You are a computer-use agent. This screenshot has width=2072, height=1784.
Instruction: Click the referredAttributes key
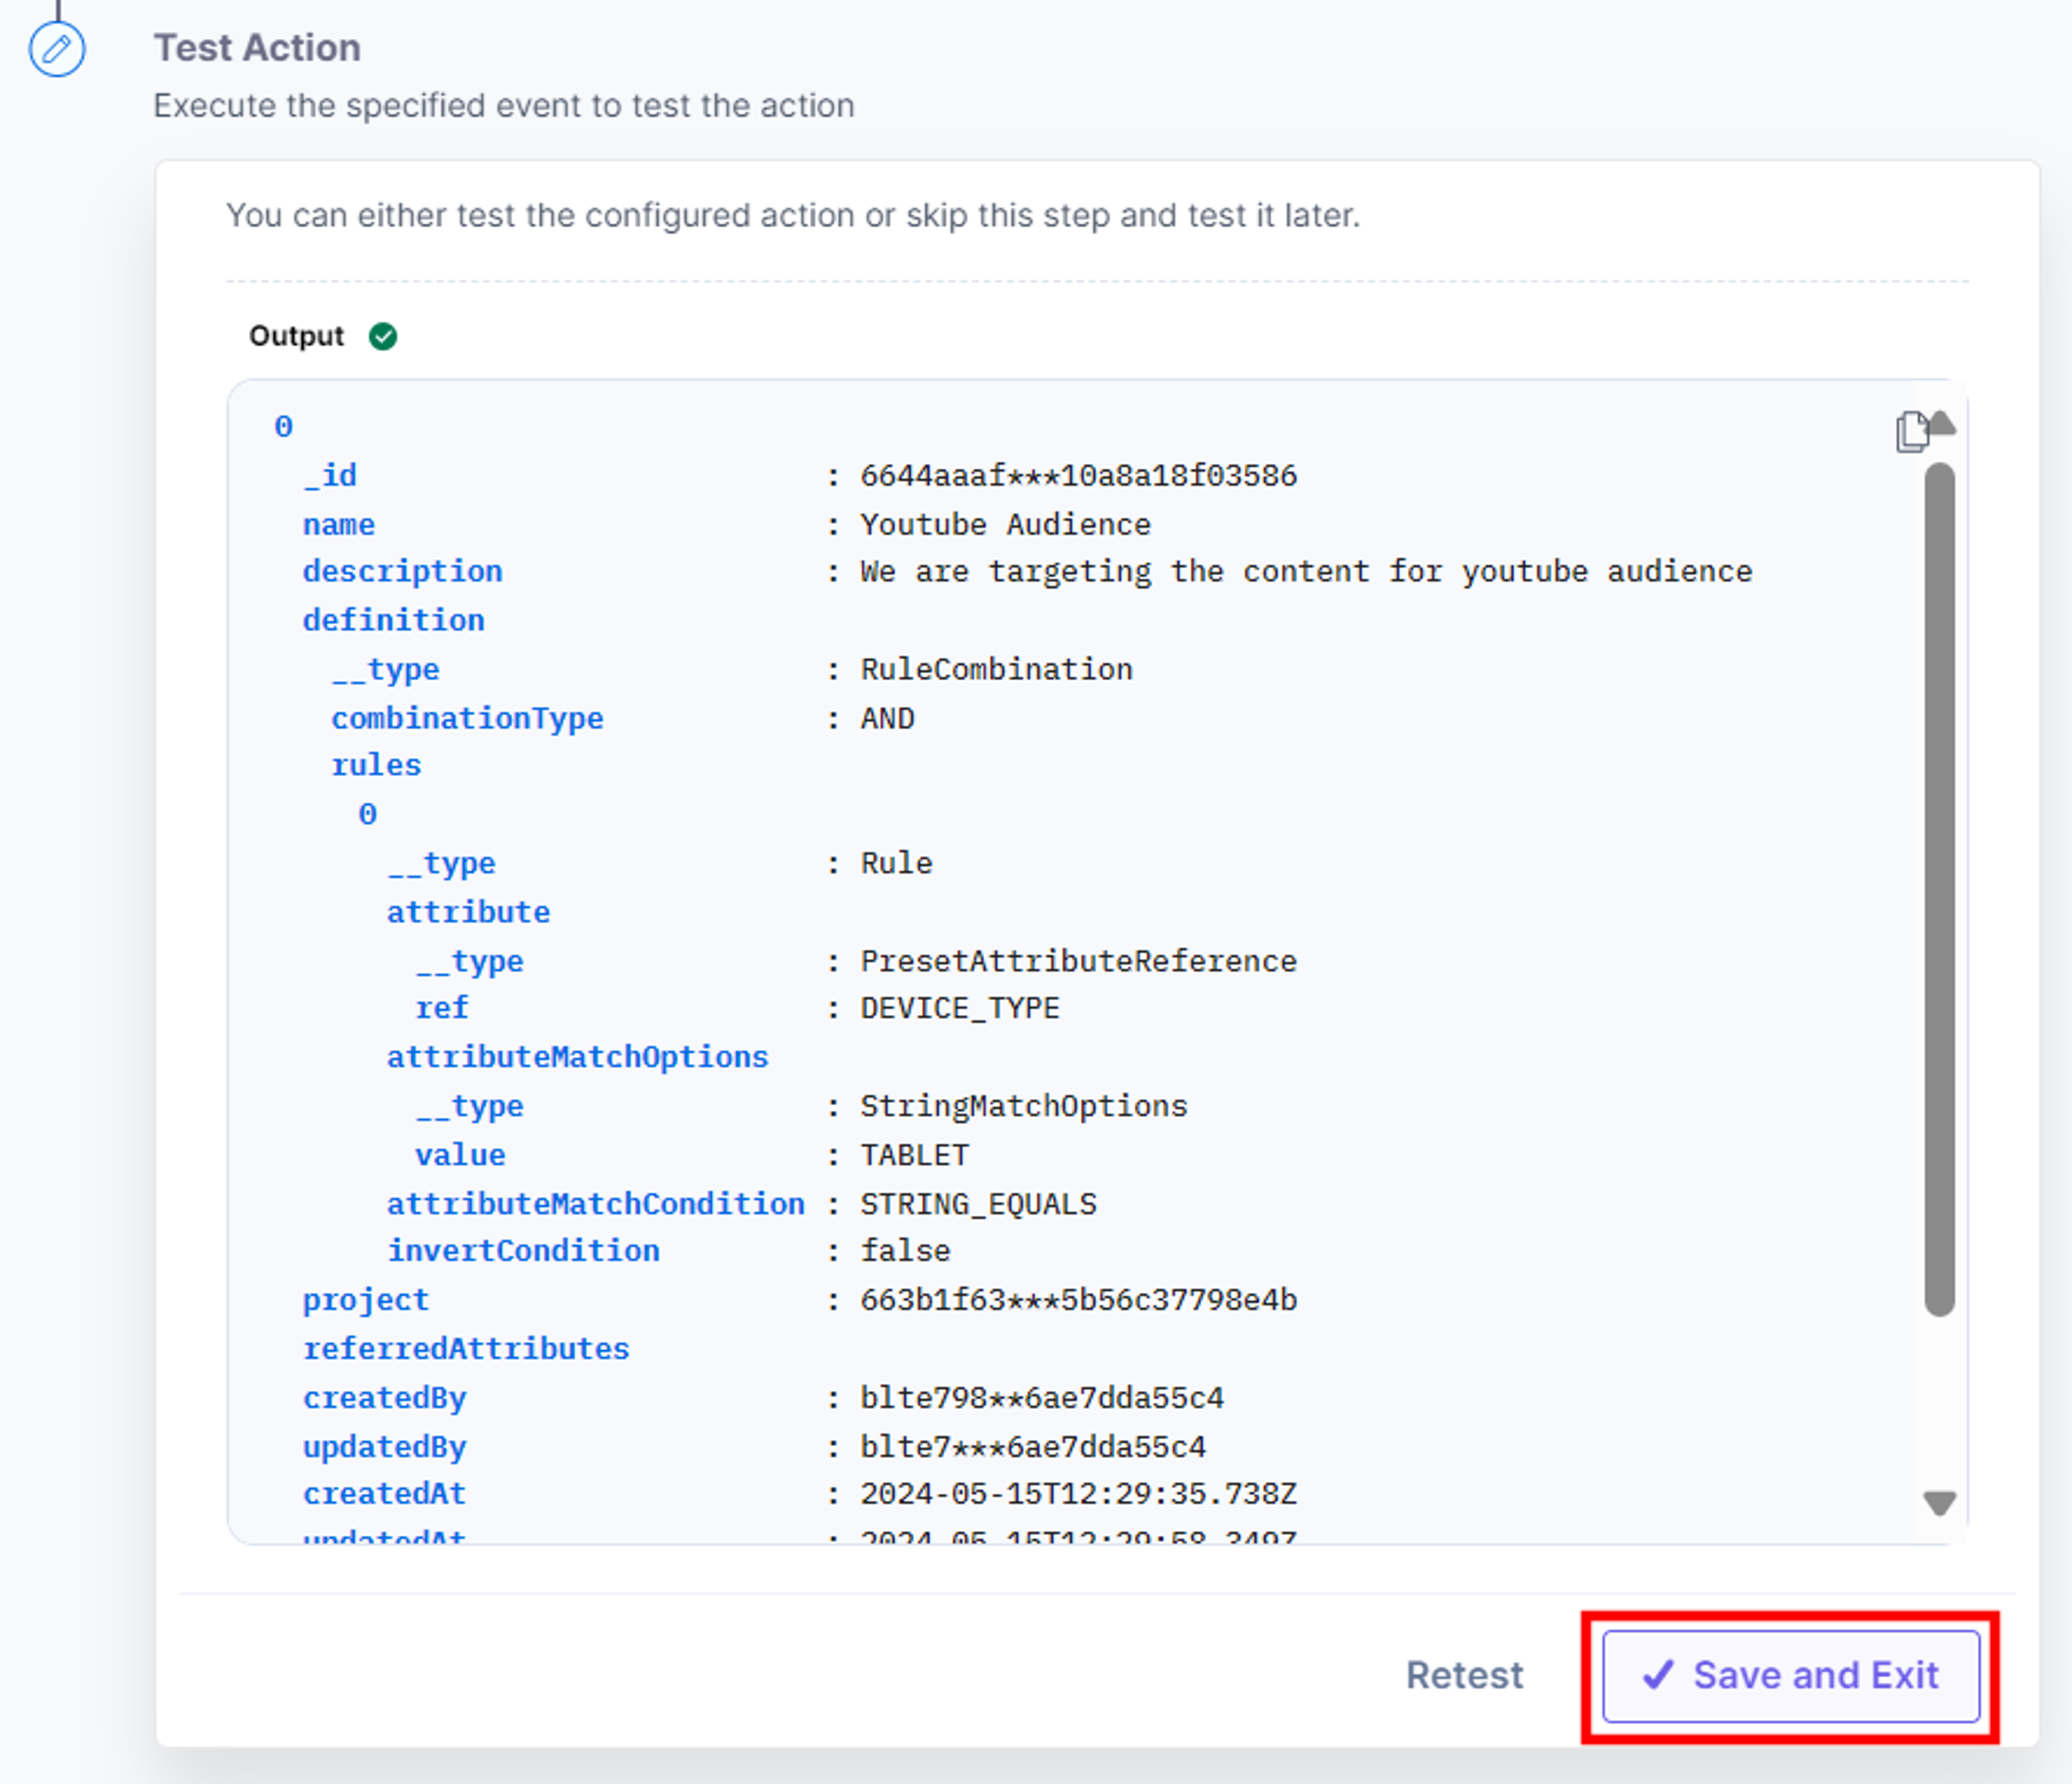pos(466,1348)
